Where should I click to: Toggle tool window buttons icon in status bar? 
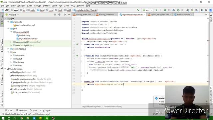(x=3, y=114)
